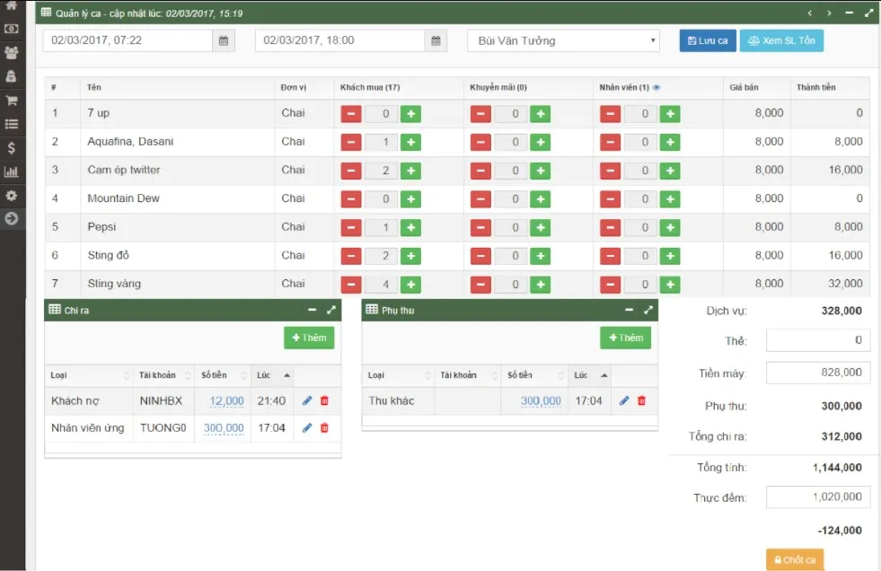Open the bar chart reports sidebar icon
881x571 pixels.
(x=12, y=171)
